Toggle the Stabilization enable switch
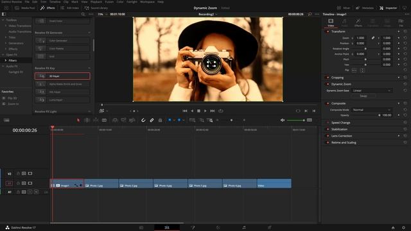 (328, 130)
